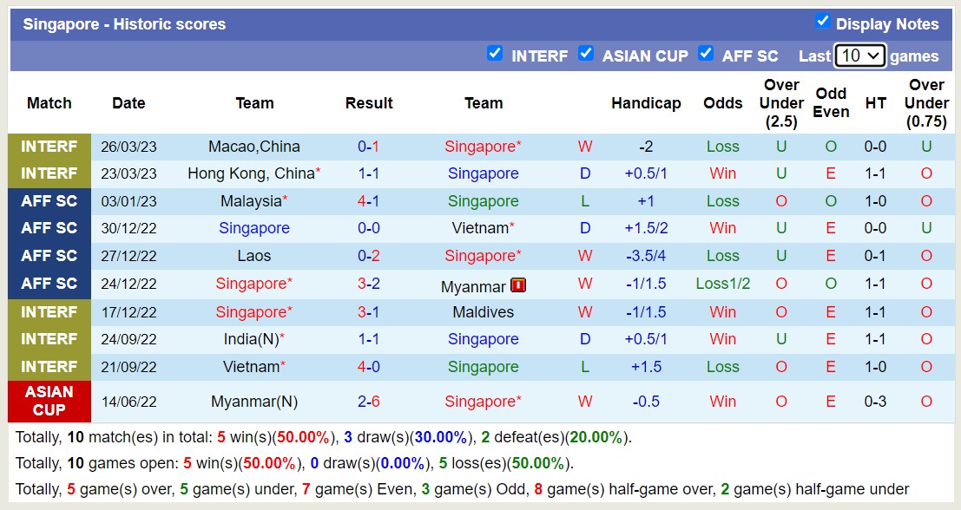This screenshot has width=961, height=510.
Task: Select the Malaysia team link
Action: [x=251, y=201]
